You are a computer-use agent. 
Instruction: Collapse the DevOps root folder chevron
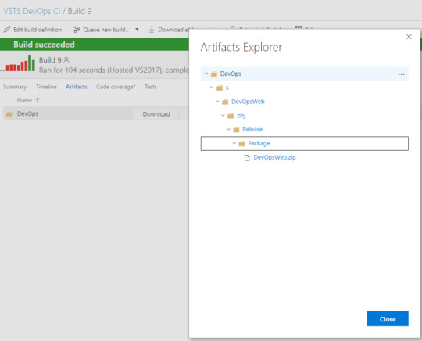coord(206,74)
